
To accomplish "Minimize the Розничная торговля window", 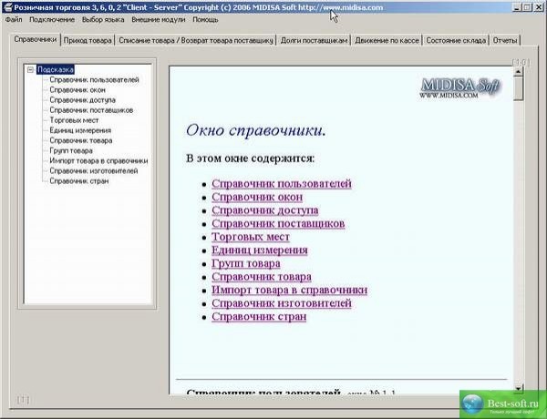I will click(x=518, y=7).
